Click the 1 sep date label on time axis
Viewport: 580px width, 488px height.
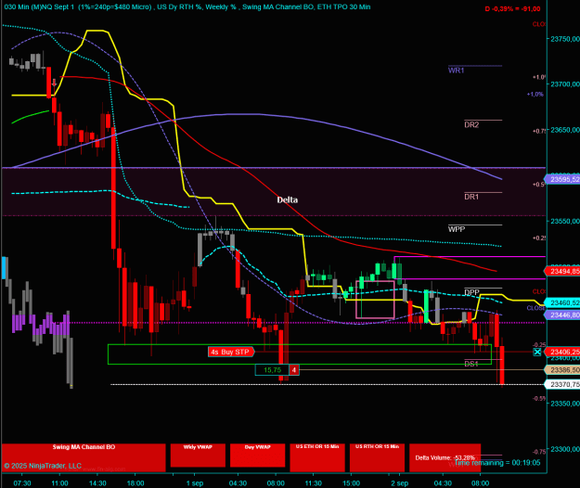click(x=195, y=483)
